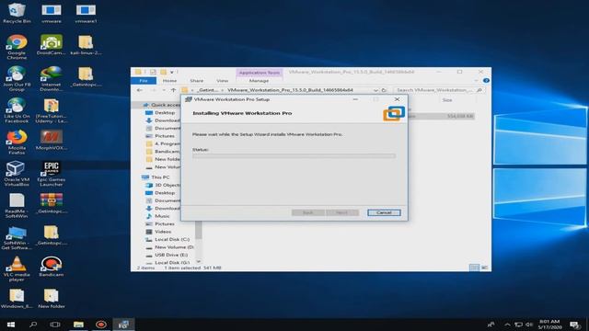Show hidden system tray icons
The width and height of the screenshot is (589, 331).
(507, 325)
